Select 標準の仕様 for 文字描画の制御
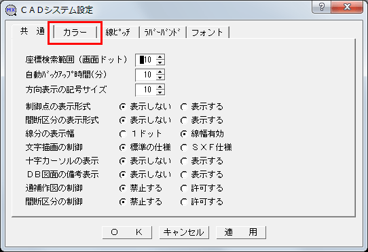The image size is (368, 252). coord(145,147)
